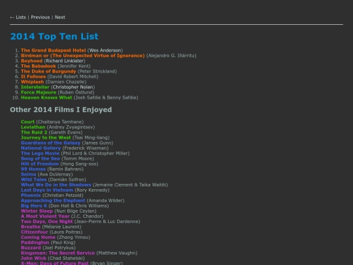Click the Other 2014 Films I Enjoyed heading
This screenshot has height=265, width=353.
(61, 110)
